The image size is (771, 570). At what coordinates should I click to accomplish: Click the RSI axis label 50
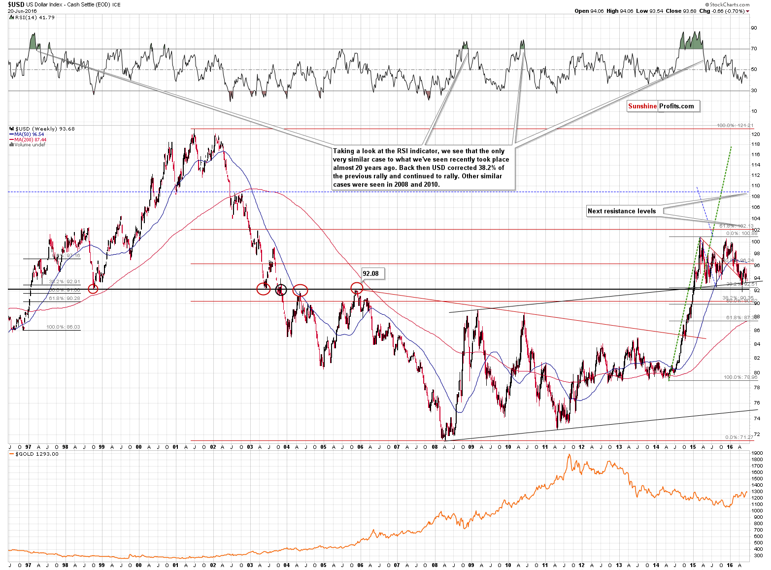[x=754, y=69]
